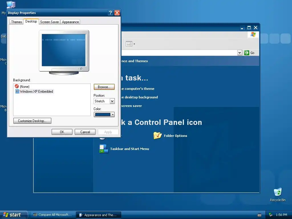
Task: Click the Browse... button
Action: pyautogui.click(x=104, y=87)
